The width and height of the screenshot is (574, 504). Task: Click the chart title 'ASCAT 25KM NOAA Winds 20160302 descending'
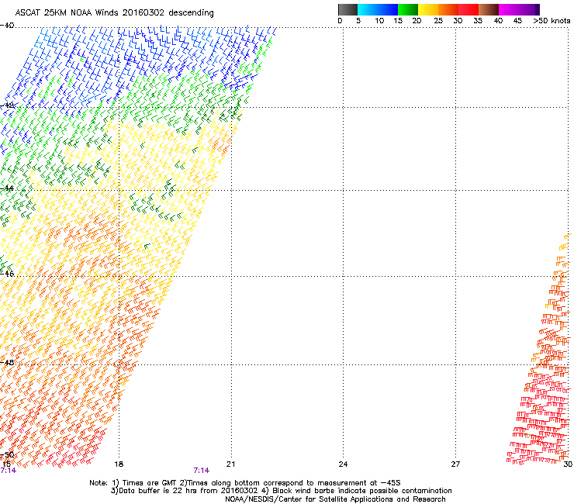pyautogui.click(x=114, y=13)
